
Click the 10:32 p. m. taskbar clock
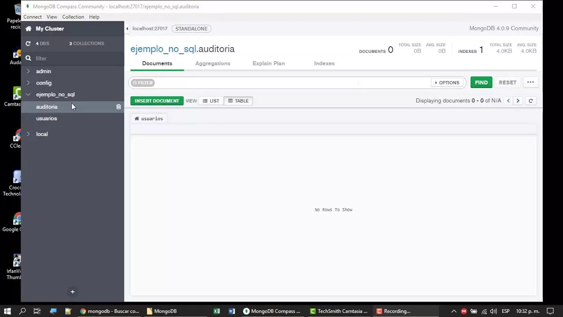point(528,311)
